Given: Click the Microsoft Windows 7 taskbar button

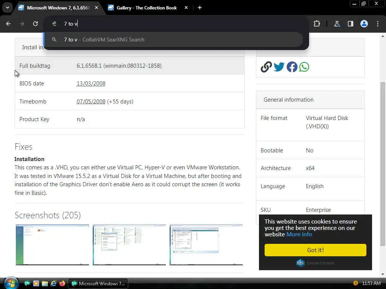Looking at the screenshot, I should pyautogui.click(x=98, y=284).
